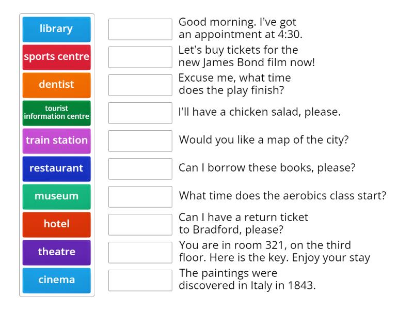Viewport: 413px width, 310px height.
Task: Pick the violet theatre tile
Action: [56, 252]
